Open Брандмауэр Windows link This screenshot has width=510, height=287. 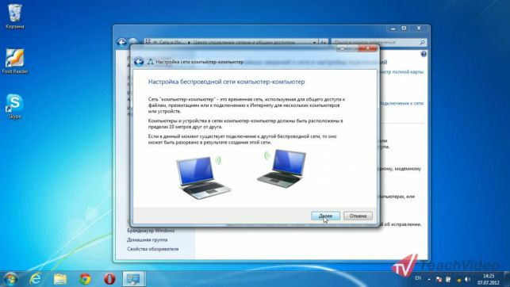pos(151,231)
